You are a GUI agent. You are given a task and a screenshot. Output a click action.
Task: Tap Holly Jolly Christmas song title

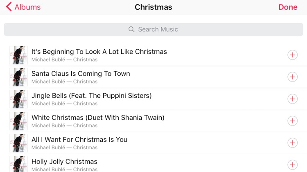(64, 162)
